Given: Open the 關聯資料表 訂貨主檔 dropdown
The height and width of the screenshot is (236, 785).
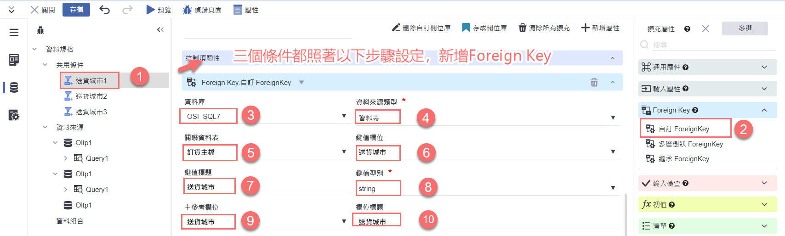Looking at the screenshot, I should click(x=344, y=152).
